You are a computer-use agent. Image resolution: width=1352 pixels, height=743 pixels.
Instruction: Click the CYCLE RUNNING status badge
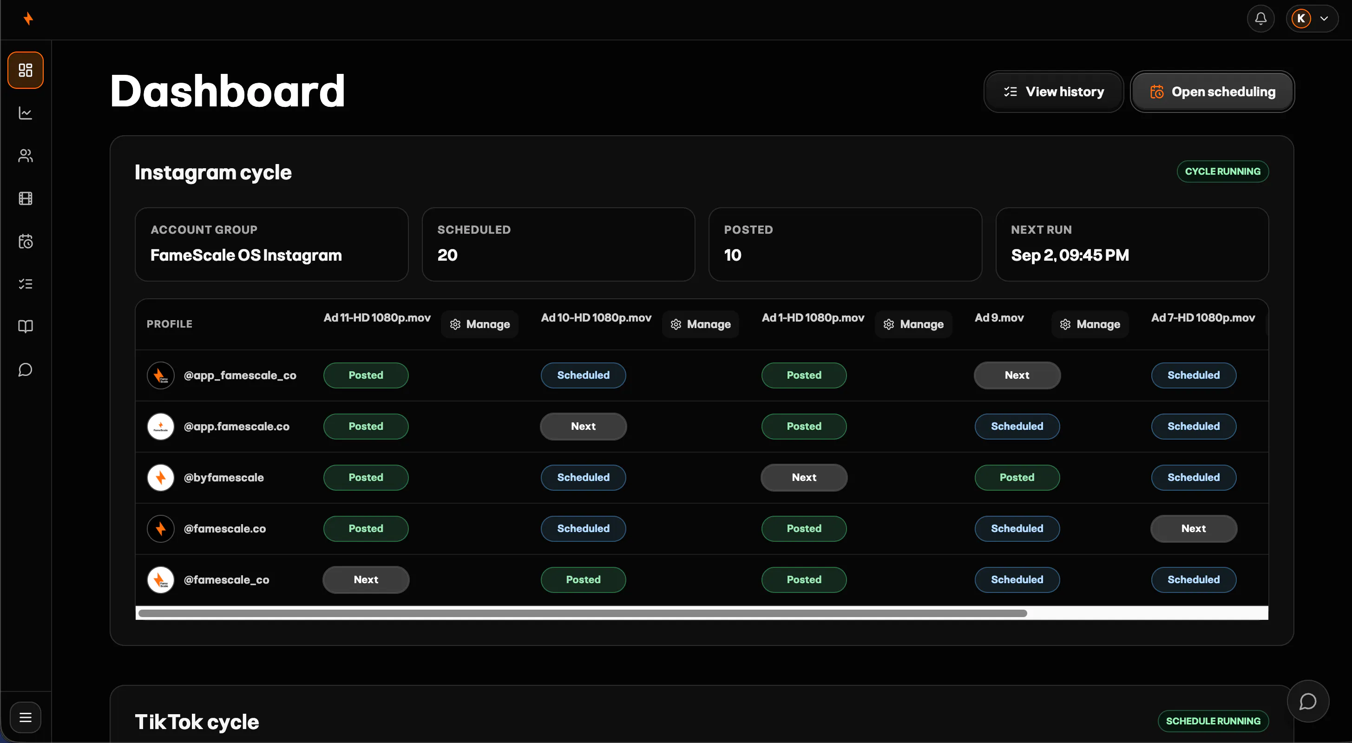[x=1222, y=172]
